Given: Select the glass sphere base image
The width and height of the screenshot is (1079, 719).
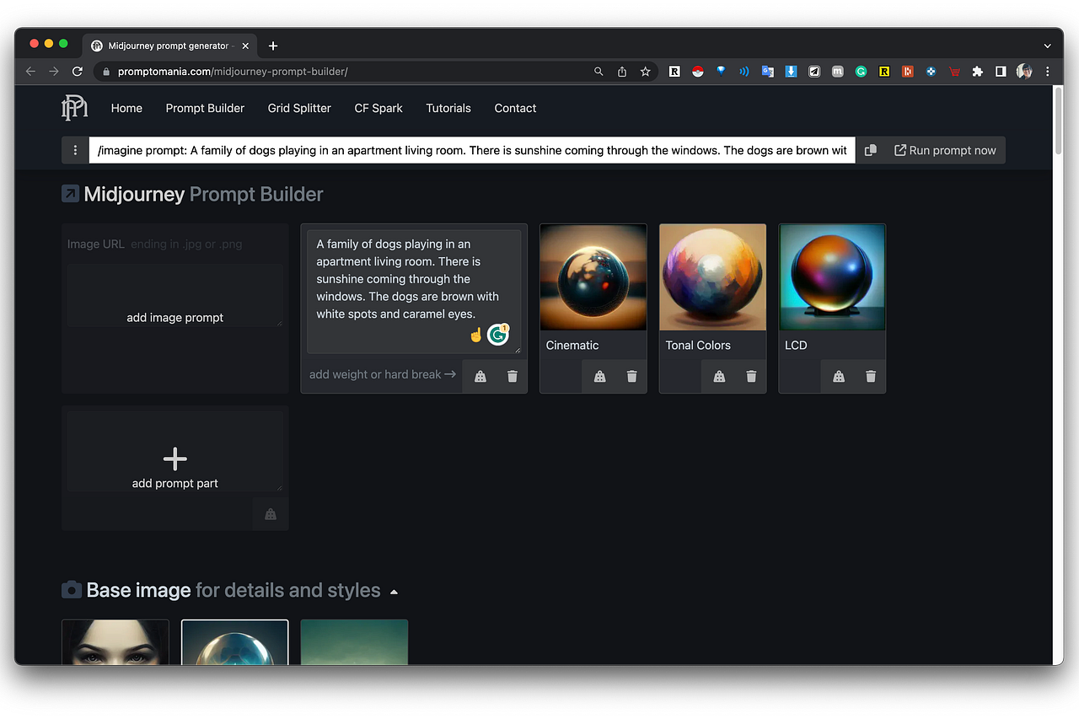Looking at the screenshot, I should click(235, 642).
